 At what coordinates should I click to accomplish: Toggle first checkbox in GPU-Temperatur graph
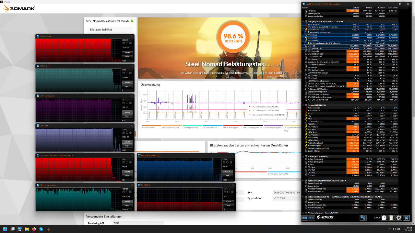point(123,103)
